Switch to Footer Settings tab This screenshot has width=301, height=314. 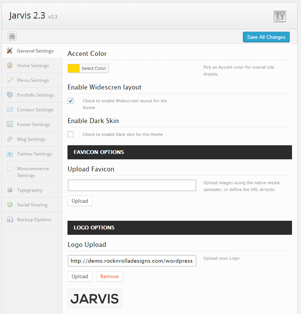tap(33, 124)
